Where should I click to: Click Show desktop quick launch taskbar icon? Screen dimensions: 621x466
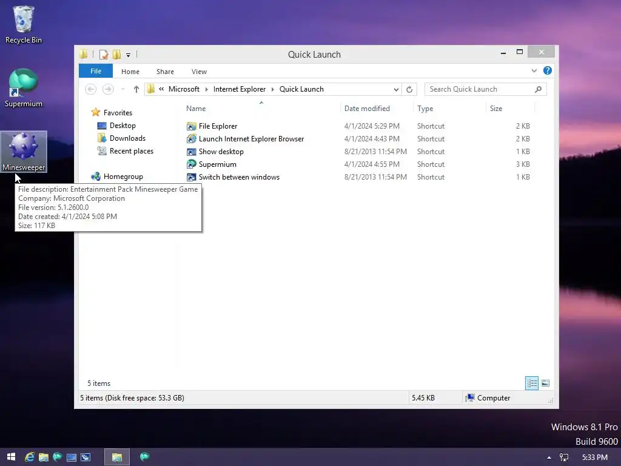tap(72, 458)
